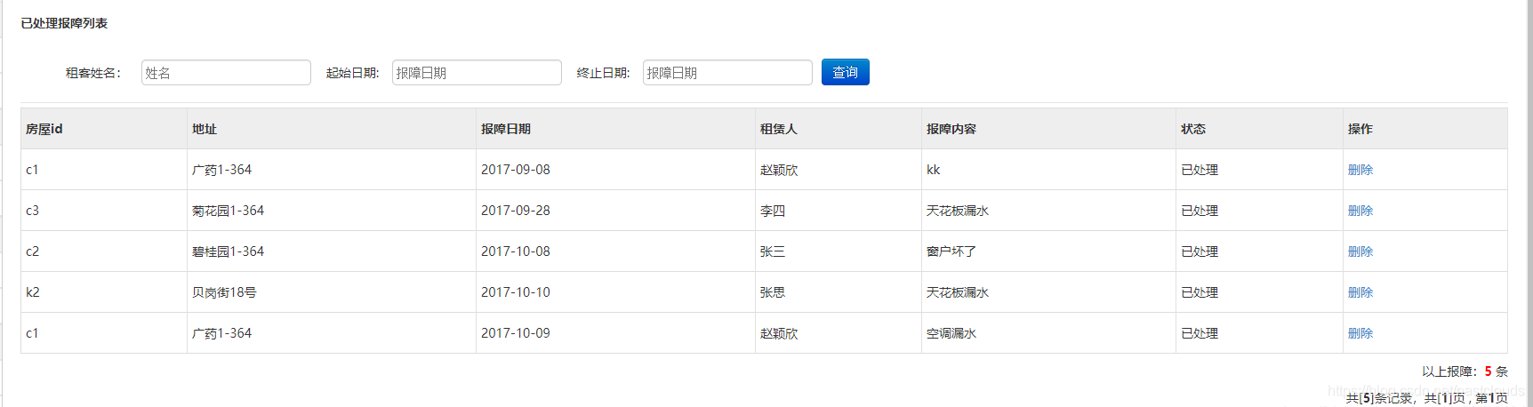The width and height of the screenshot is (1533, 407).
Task: Select the 碧桂园1-364 address cell
Action: [x=229, y=251]
